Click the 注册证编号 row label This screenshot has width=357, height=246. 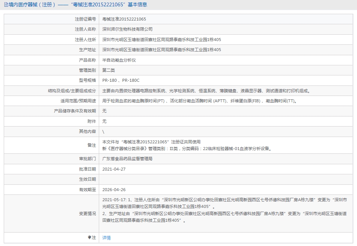[85, 19]
